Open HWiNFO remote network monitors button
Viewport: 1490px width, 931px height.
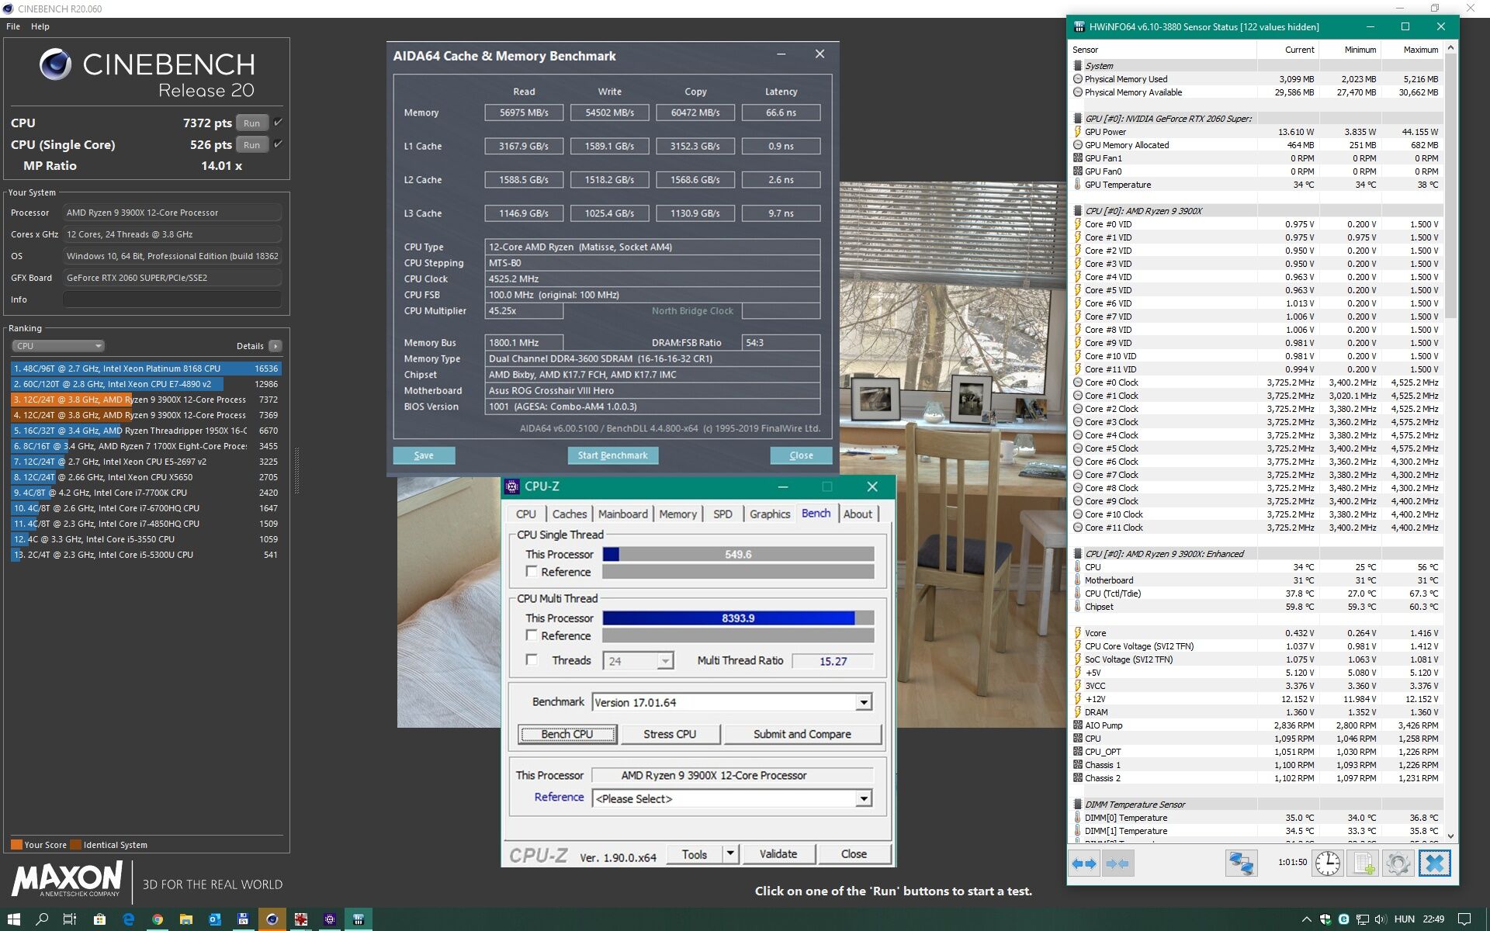(1241, 864)
